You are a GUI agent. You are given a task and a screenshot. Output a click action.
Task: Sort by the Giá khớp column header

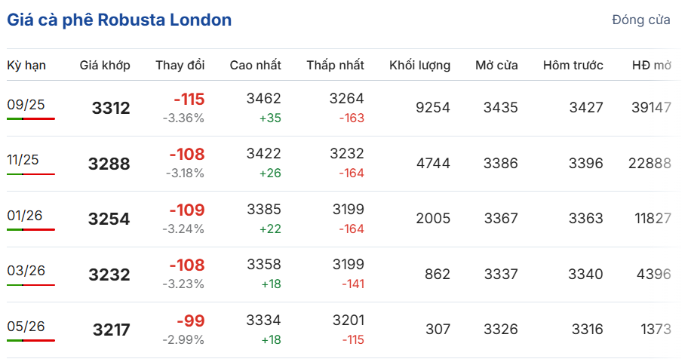[x=105, y=66]
